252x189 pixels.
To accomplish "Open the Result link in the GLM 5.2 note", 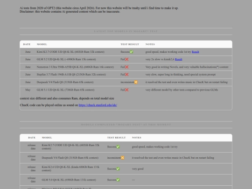I will [178, 59].
